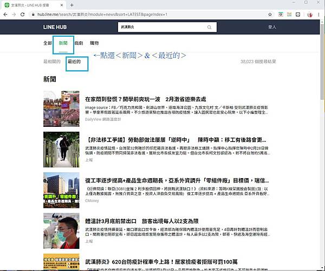Click the third extension icon in toolbar
The image size is (325, 271).
[x=298, y=15]
